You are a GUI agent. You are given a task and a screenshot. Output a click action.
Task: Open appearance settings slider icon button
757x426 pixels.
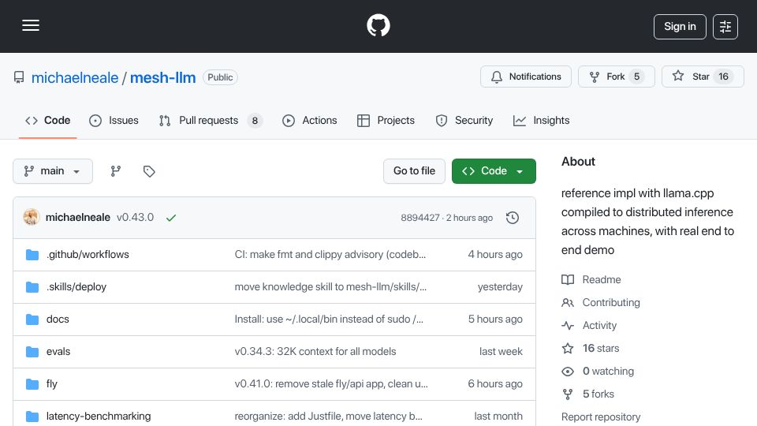(725, 27)
